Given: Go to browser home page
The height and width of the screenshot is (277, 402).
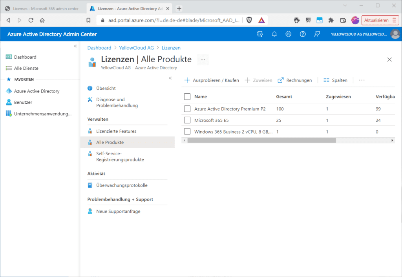Looking at the screenshot, I should [42, 20].
